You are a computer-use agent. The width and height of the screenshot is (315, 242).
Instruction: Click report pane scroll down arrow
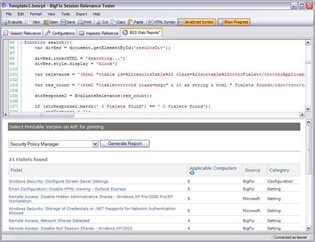point(308,228)
